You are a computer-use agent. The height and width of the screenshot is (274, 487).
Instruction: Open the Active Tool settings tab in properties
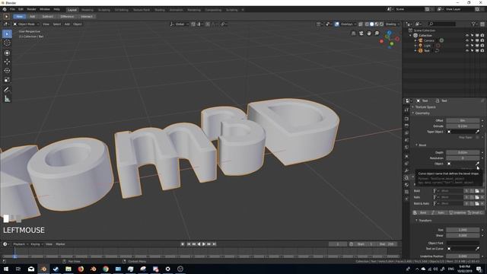pos(406,110)
